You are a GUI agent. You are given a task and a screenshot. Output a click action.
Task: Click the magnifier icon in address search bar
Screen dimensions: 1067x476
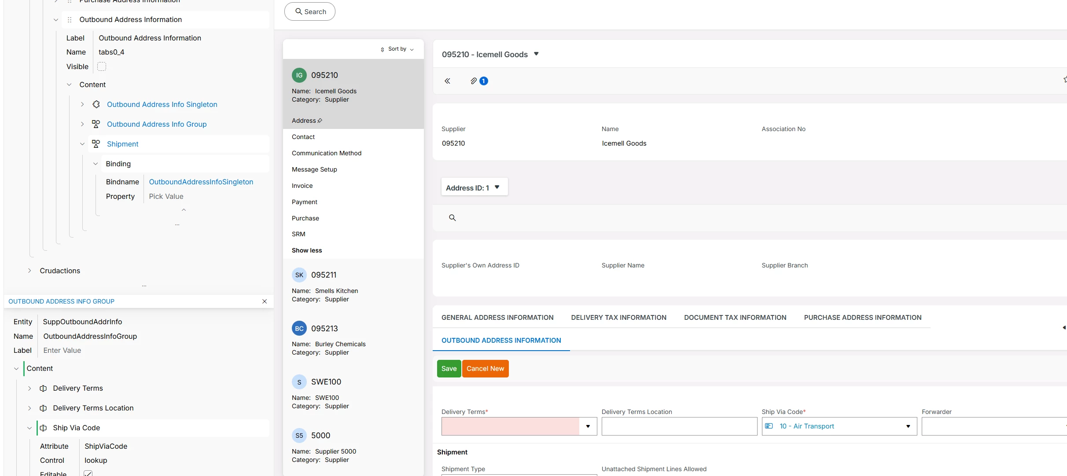point(452,218)
